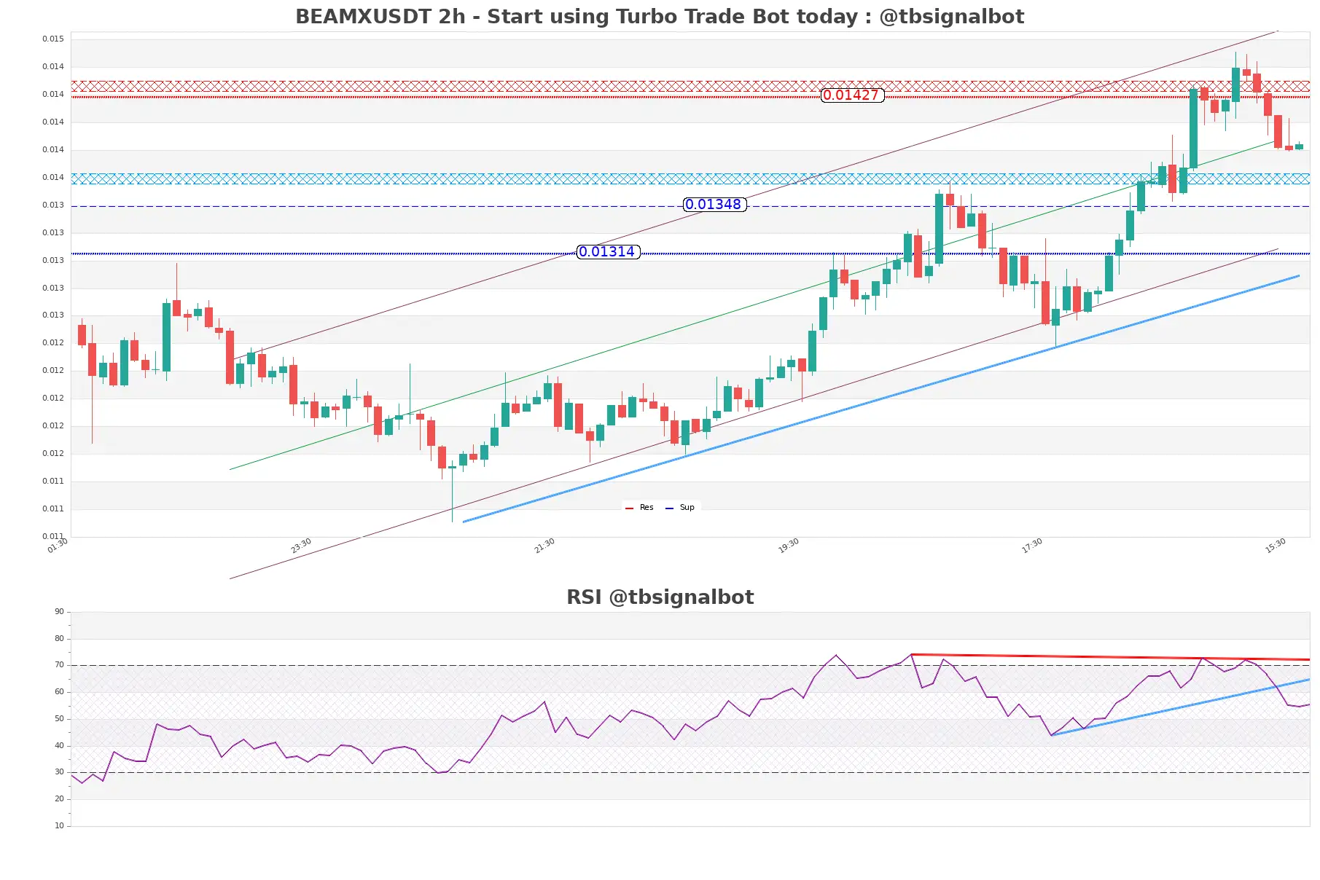
Task: Click the RSI axis value 60
Action: coord(59,692)
